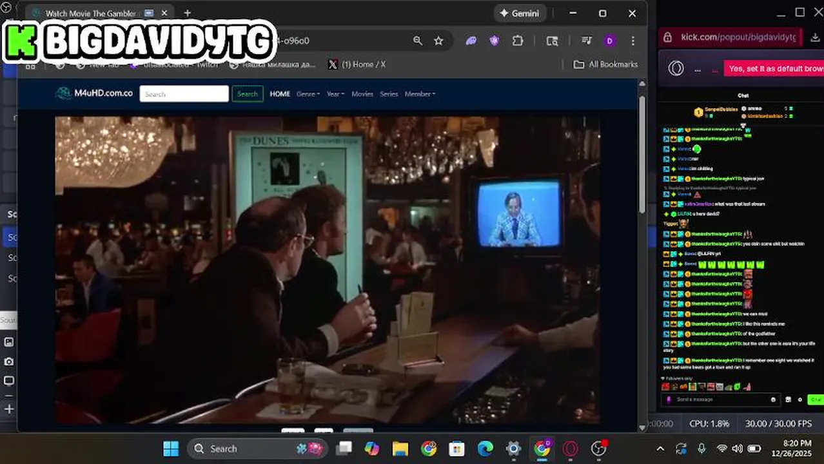
Task: Close the Watch Movie The Gambler tab
Action: point(164,13)
